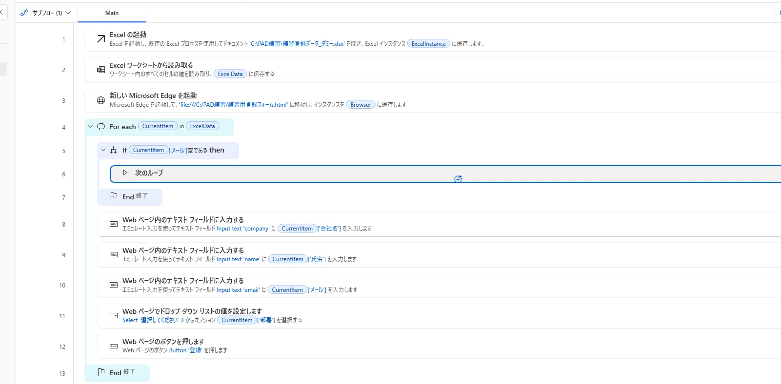The image size is (781, 384).
Task: Click the 'Web ページでドロップ ダウン リストの値を設定します' title
Action: tap(192, 311)
